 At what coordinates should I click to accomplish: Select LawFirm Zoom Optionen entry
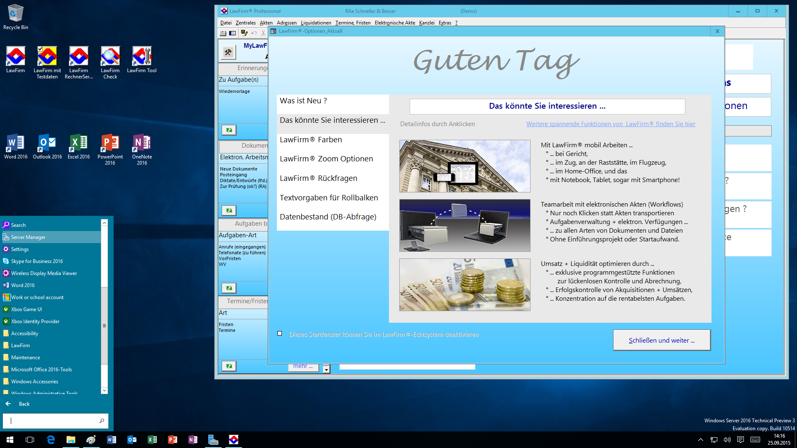point(326,159)
